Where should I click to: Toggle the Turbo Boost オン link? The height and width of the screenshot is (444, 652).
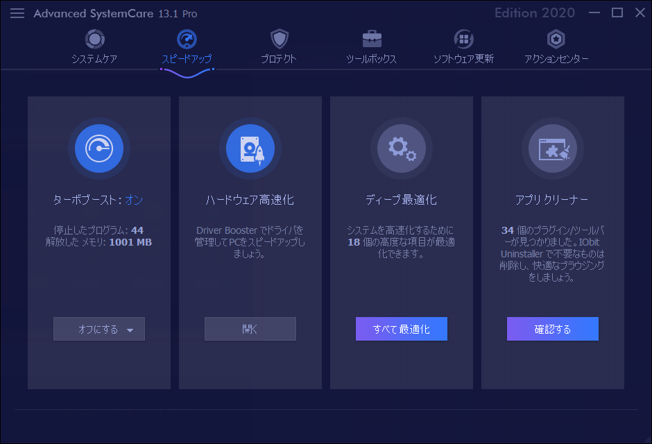pyautogui.click(x=134, y=200)
